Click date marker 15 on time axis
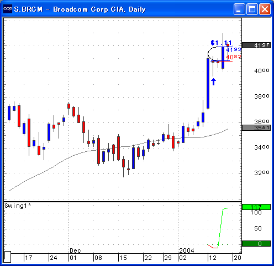The height and width of the screenshot is (266, 274). pyautogui.click(x=123, y=258)
